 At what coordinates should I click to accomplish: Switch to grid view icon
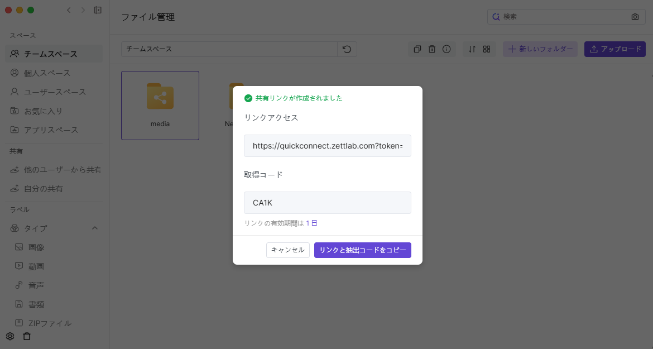487,49
